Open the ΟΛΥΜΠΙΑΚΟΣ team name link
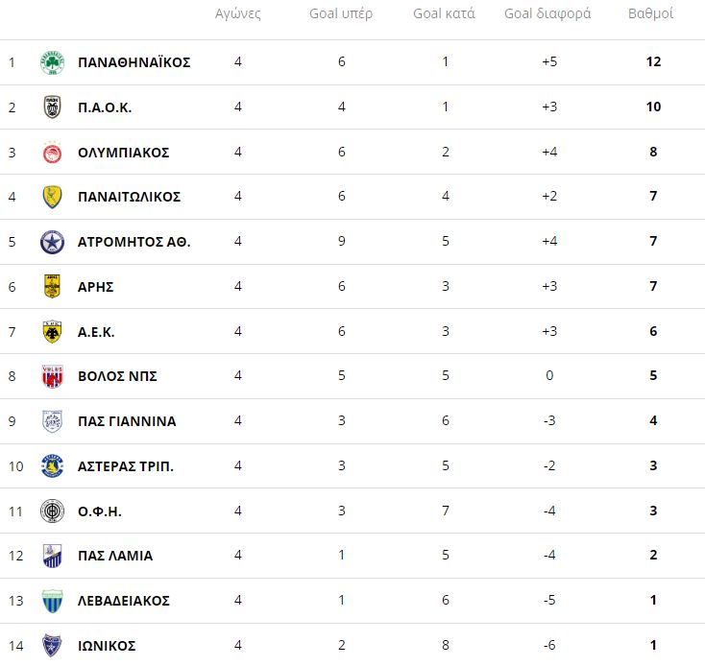The width and height of the screenshot is (705, 666). [x=124, y=153]
